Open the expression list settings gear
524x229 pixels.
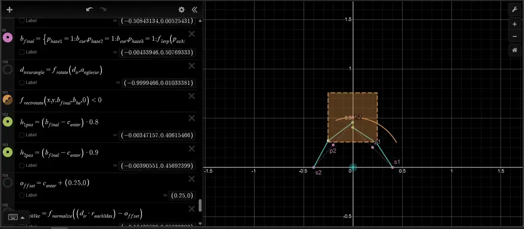[181, 10]
